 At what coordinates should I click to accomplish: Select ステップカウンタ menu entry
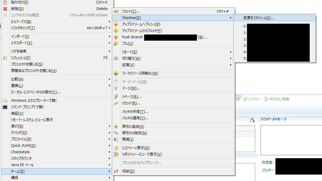[x=57, y=158]
